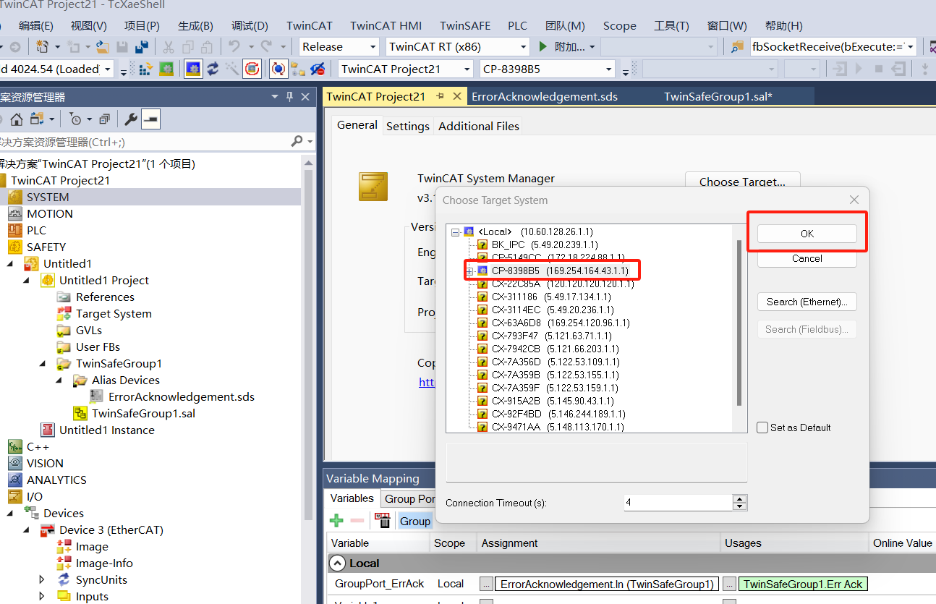This screenshot has width=936, height=604.
Task: Click the delete unused variables trash icon
Action: coord(382,521)
